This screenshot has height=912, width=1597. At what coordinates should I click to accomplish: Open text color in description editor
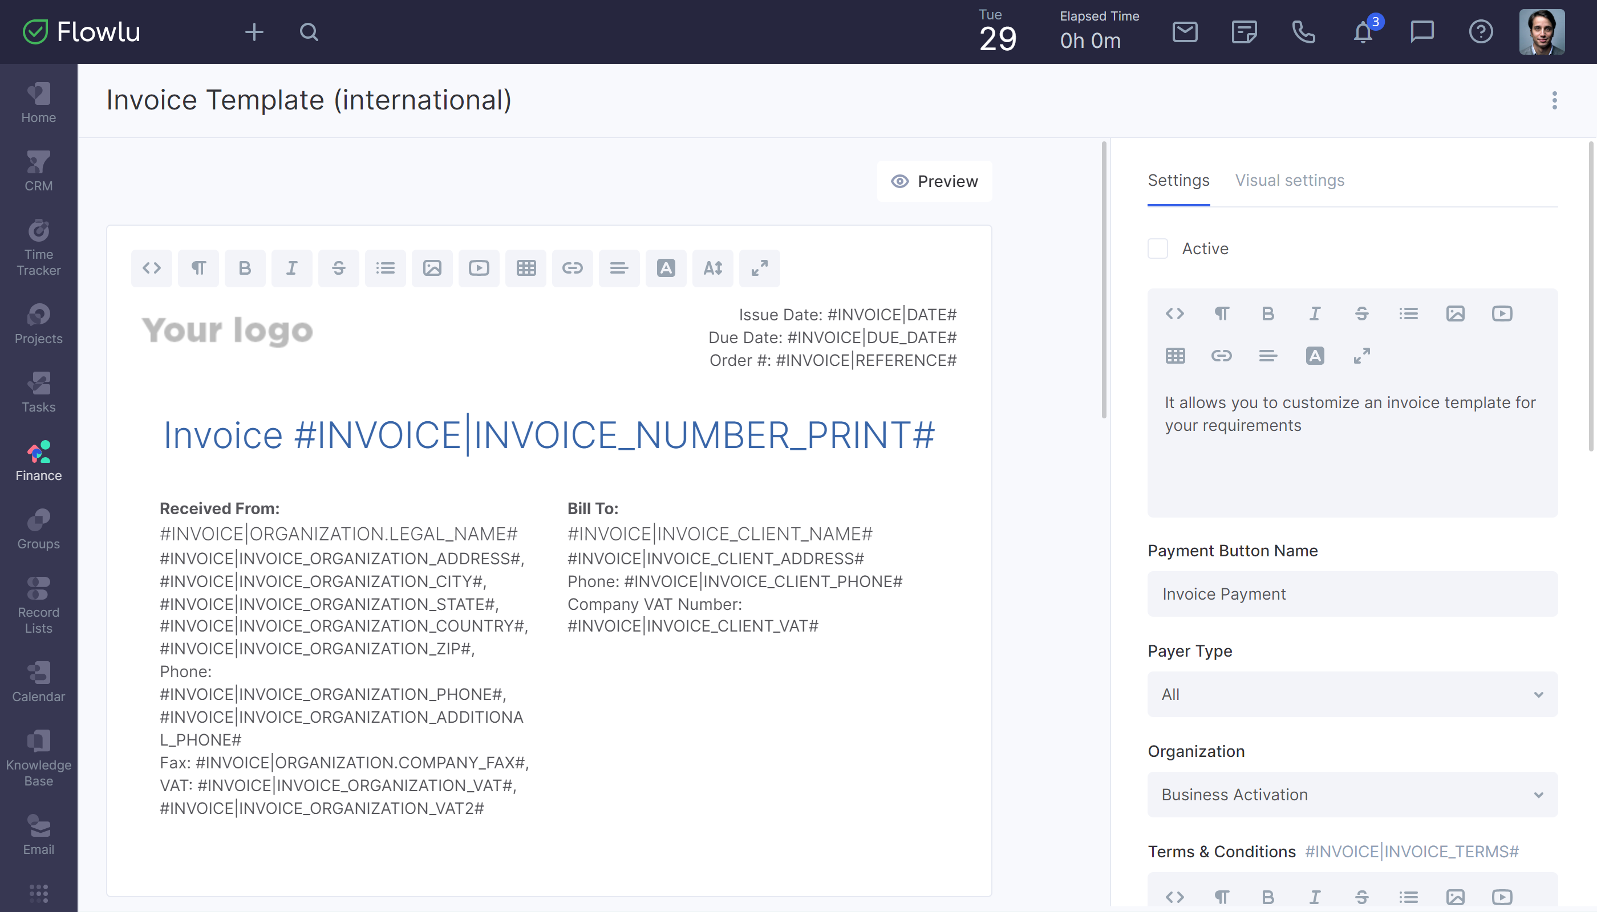[x=1315, y=356]
